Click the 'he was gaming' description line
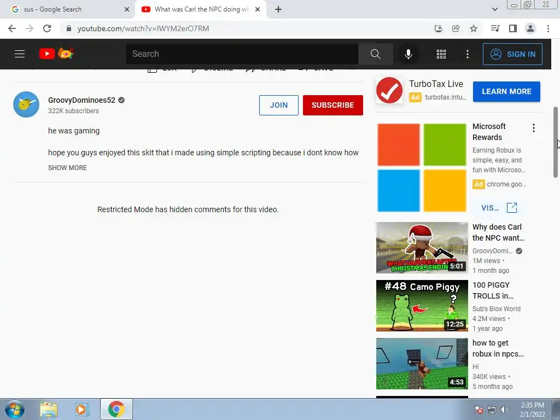The width and height of the screenshot is (560, 420). (x=74, y=131)
